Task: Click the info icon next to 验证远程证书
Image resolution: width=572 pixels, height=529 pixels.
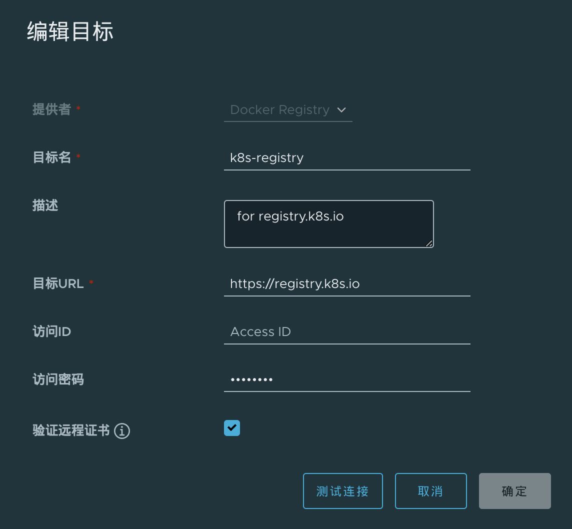Action: (x=122, y=430)
